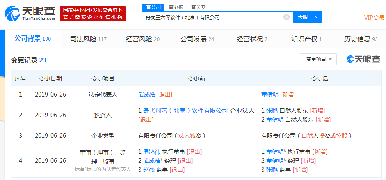The image size is (386, 180).
Task: Open 张鹏 link in 投资人 row
Action: pyautogui.click(x=272, y=111)
